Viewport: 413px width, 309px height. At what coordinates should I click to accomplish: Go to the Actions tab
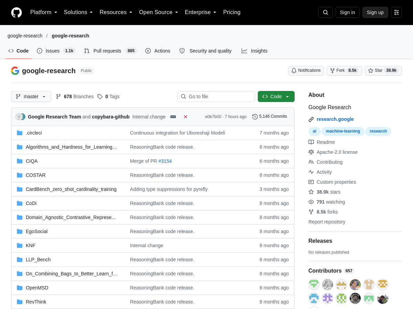(x=158, y=51)
